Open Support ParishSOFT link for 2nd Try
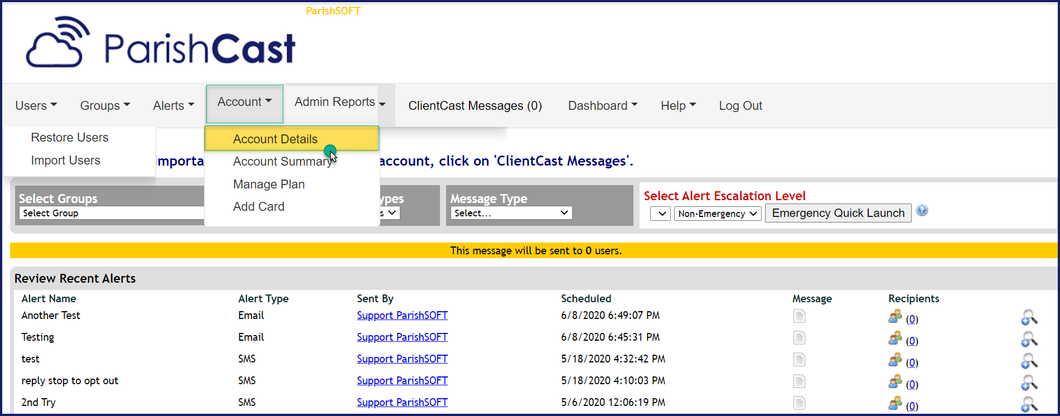1060x416 pixels. (402, 402)
